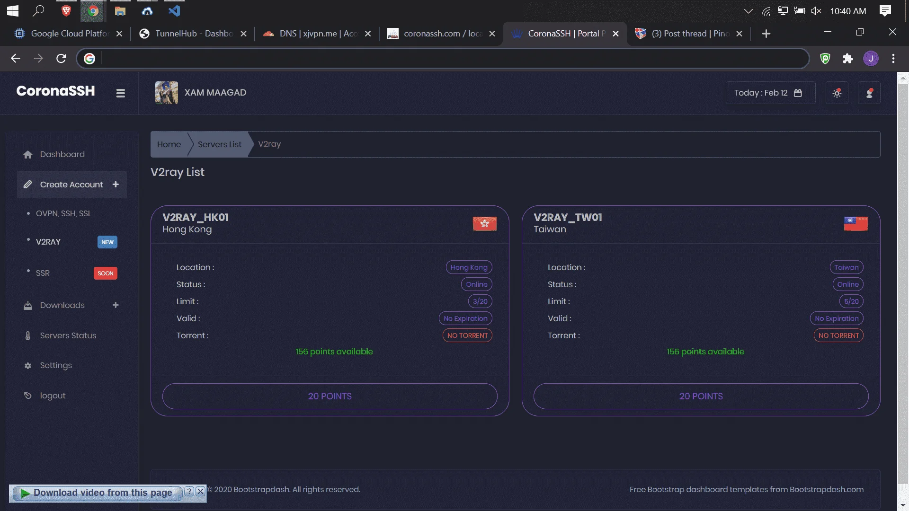Close the TunnelHub tab
This screenshot has width=909, height=511.
point(243,34)
